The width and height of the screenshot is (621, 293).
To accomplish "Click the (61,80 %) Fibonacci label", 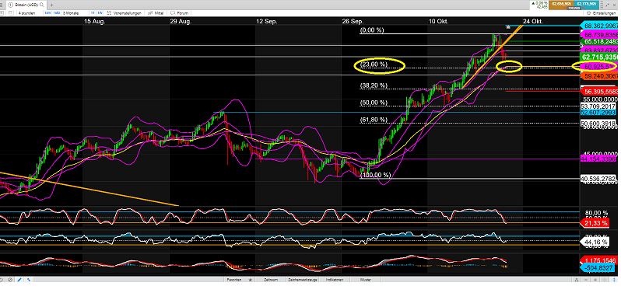I will tap(374, 120).
